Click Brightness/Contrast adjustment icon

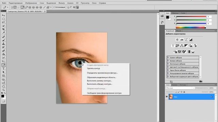[177, 40]
